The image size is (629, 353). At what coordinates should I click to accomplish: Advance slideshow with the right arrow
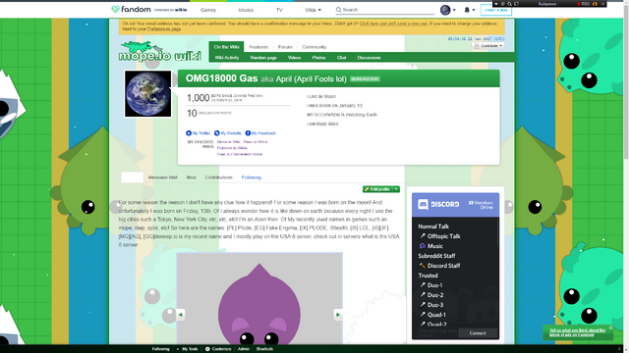[x=338, y=315]
